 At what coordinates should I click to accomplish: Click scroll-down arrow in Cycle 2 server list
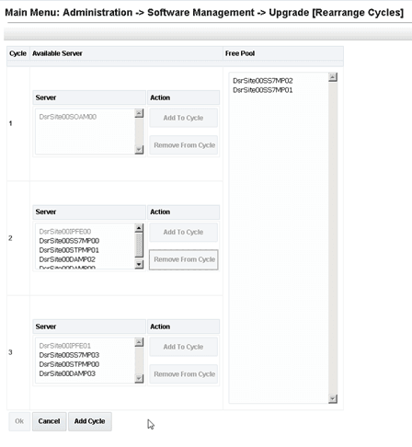tap(139, 264)
